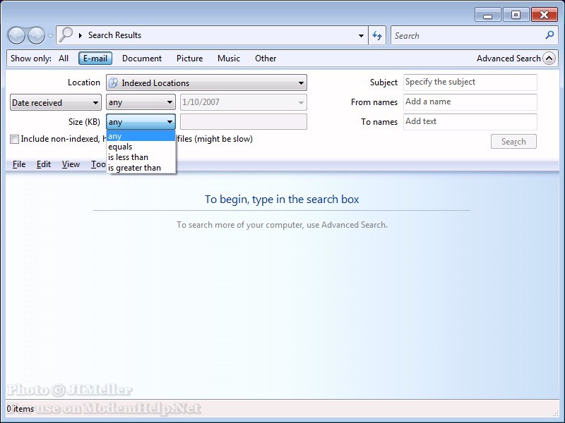Open the date condition 'any' dropdown
Image resolution: width=565 pixels, height=423 pixels.
coord(141,103)
